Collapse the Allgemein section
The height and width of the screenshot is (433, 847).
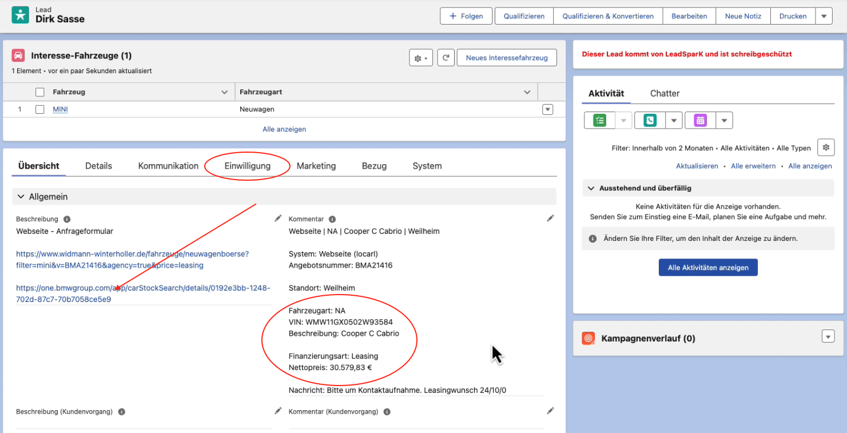tap(21, 197)
